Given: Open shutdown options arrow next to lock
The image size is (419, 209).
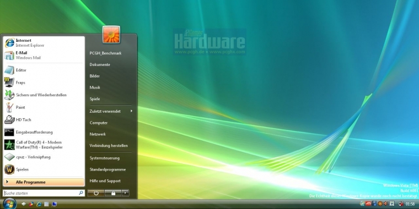Looking at the screenshot, I should click(x=125, y=193).
